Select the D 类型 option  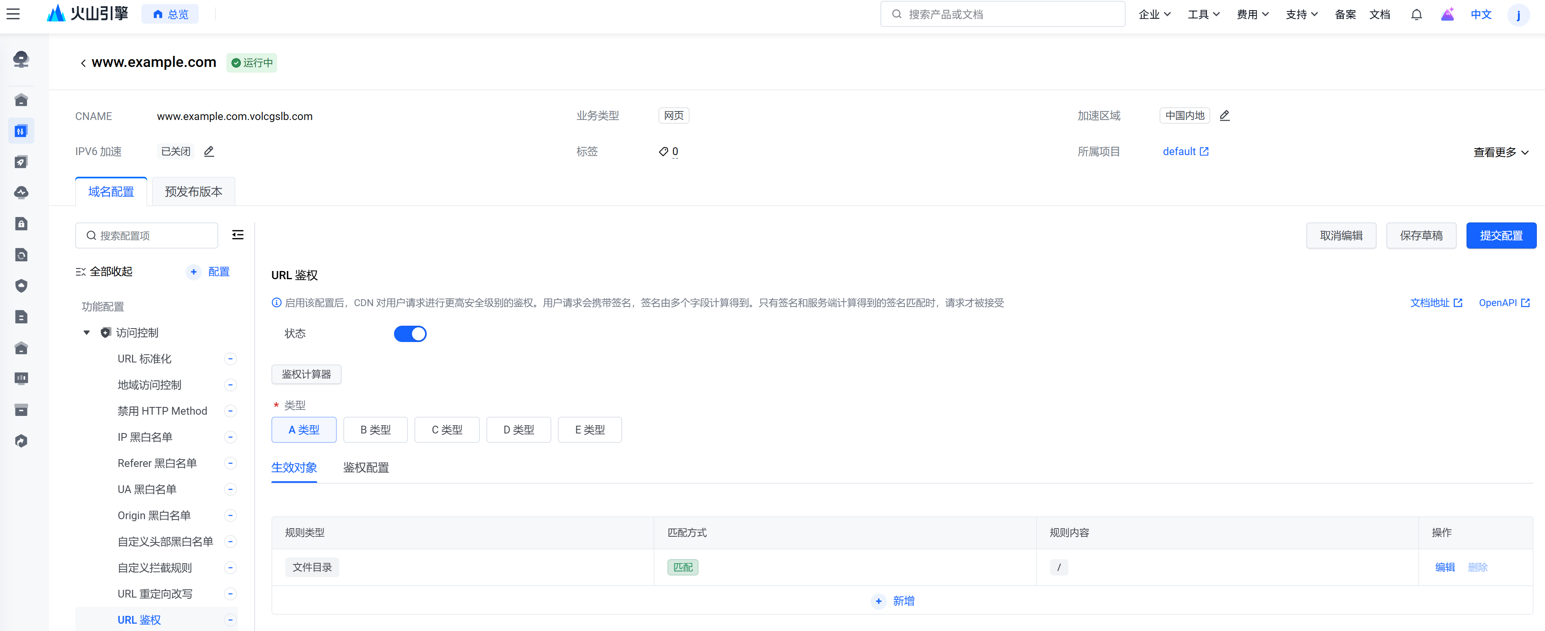518,430
